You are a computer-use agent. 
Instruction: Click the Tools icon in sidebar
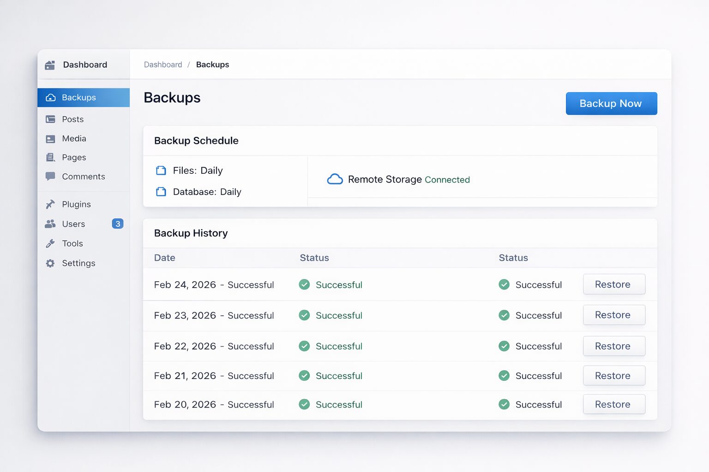point(50,243)
